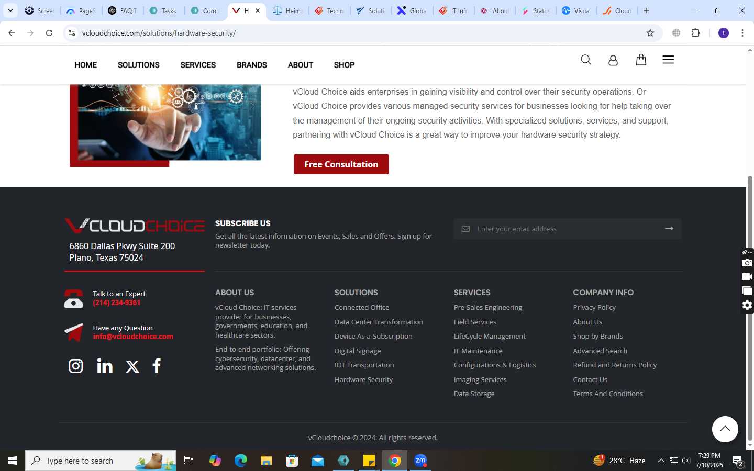Open IT Maintenance footer link

coord(478,351)
